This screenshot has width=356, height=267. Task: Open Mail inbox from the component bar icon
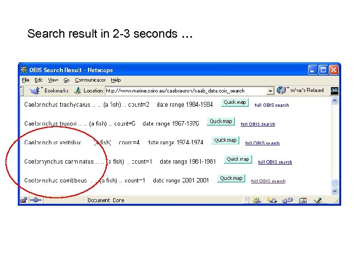(x=272, y=200)
